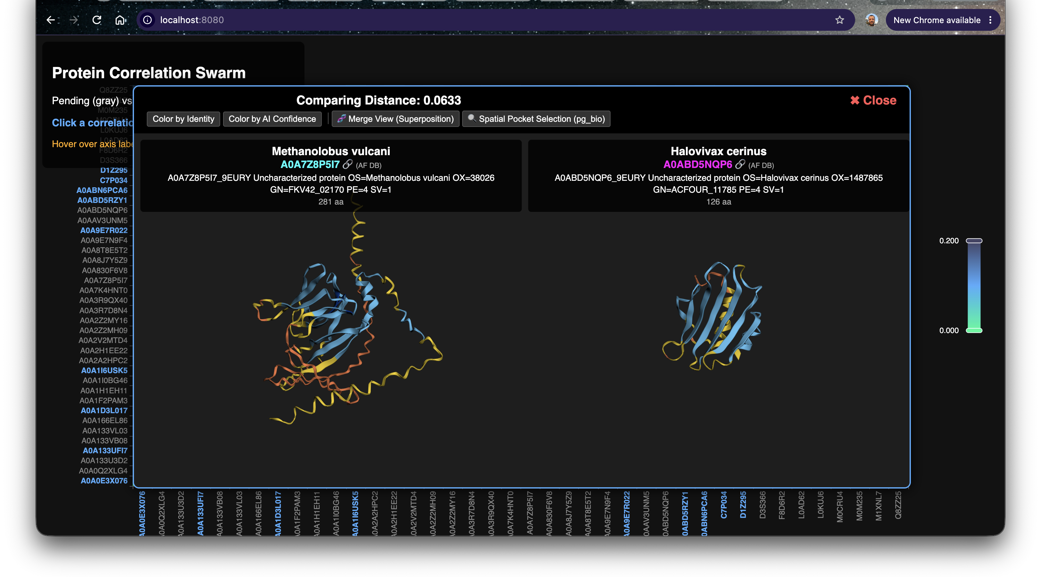Open the A0ABD5NQP6 accession link
Image resolution: width=1041 pixels, height=577 pixels.
697,164
